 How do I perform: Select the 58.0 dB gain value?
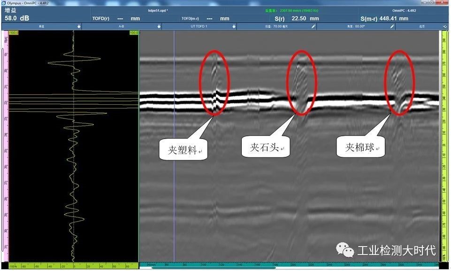[x=17, y=18]
